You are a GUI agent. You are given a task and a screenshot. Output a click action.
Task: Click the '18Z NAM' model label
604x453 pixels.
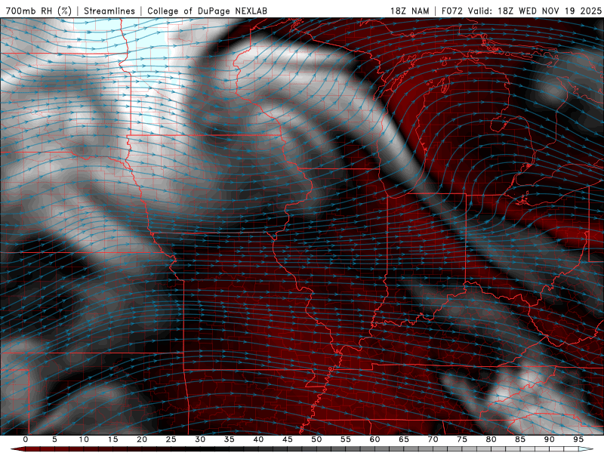click(x=409, y=11)
